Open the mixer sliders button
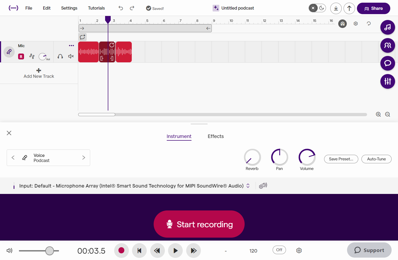This screenshot has width=398, height=260. [x=388, y=81]
